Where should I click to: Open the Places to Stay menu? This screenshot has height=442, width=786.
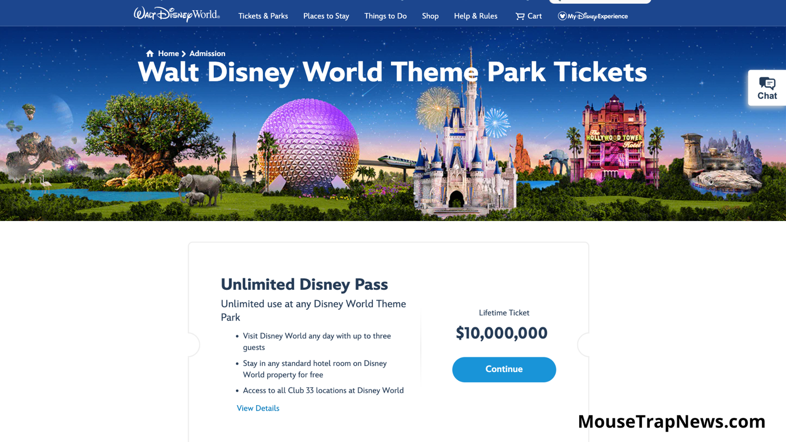326,16
